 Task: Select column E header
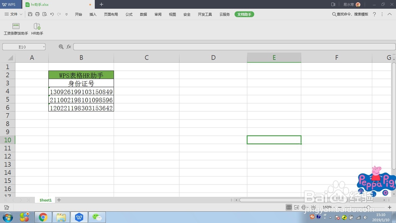[x=274, y=58]
